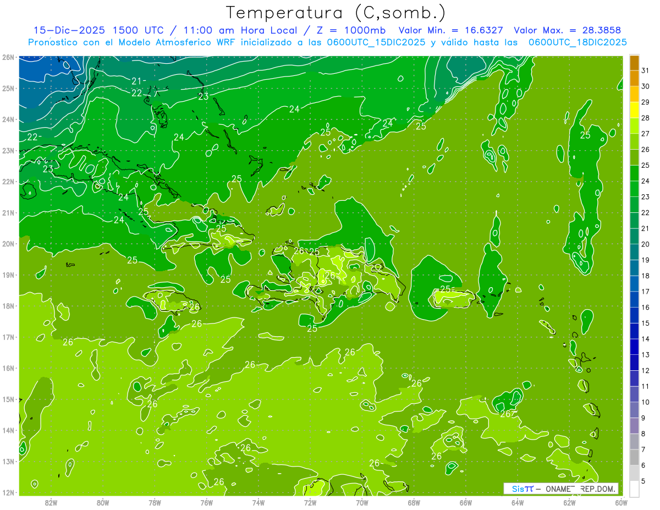
Task: Click the 20N latitude axis label
Action: (8, 244)
